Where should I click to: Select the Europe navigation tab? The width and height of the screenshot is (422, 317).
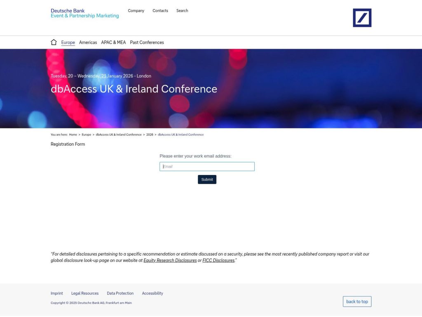click(x=68, y=42)
